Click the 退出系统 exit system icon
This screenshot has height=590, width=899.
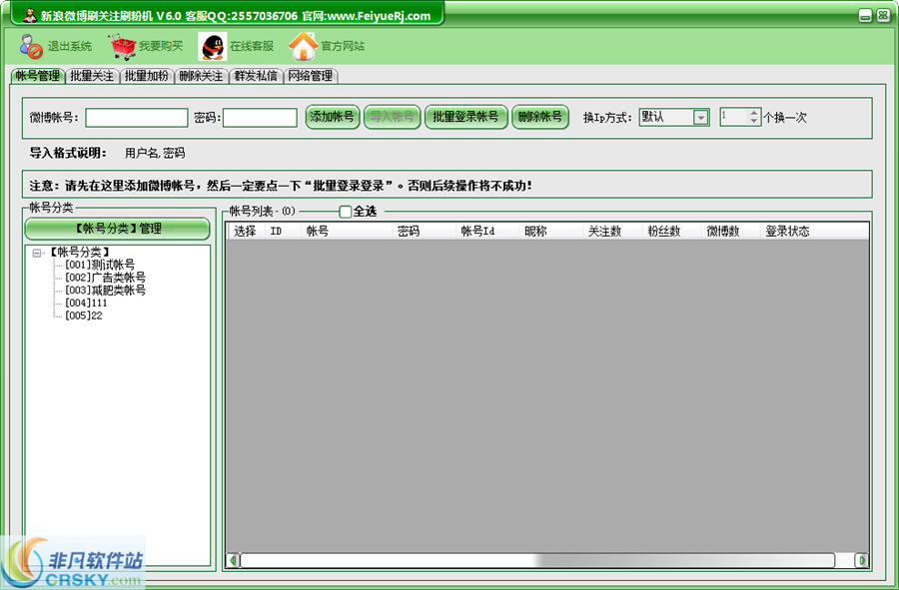(31, 46)
